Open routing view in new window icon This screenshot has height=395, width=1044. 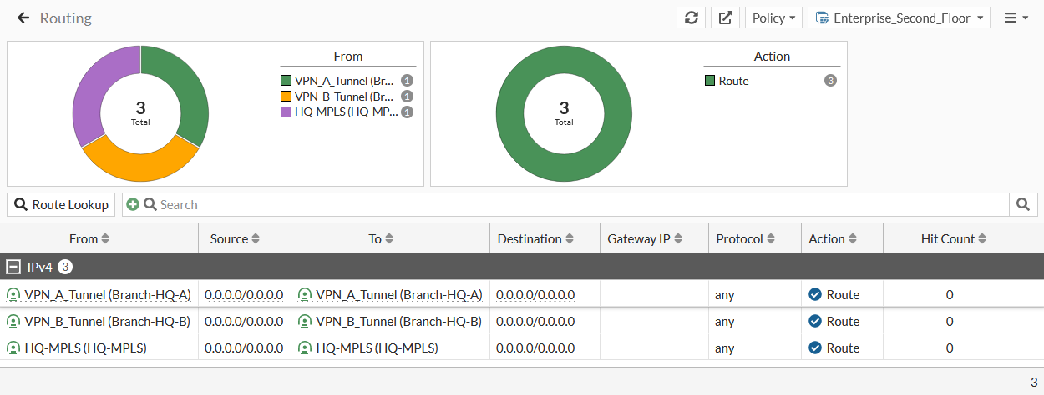[x=726, y=17]
